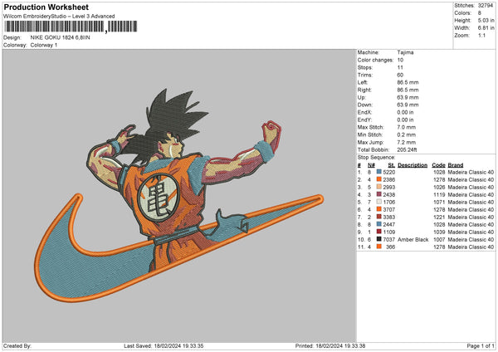Click the Max Stitch value "7.0 mm"
Viewport: 498px width, 352px height.
tap(407, 127)
